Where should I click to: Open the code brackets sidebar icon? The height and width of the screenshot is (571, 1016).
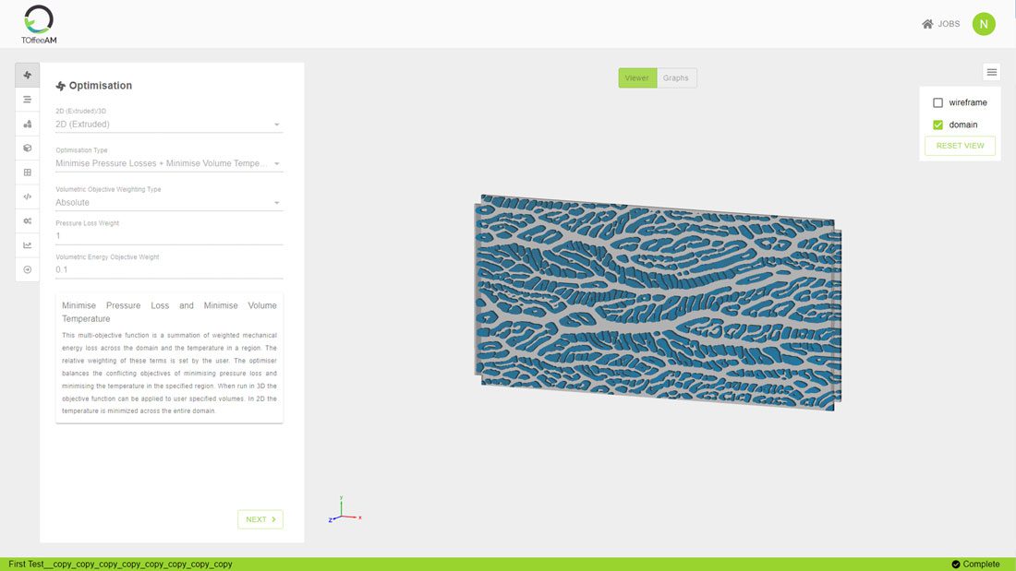[x=28, y=196]
